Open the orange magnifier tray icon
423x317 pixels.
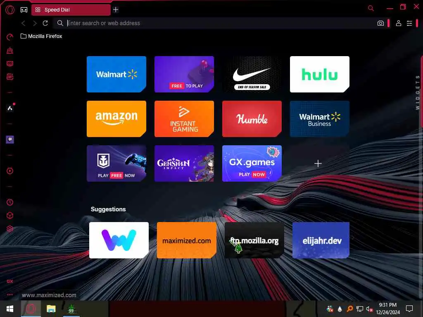[350, 309]
